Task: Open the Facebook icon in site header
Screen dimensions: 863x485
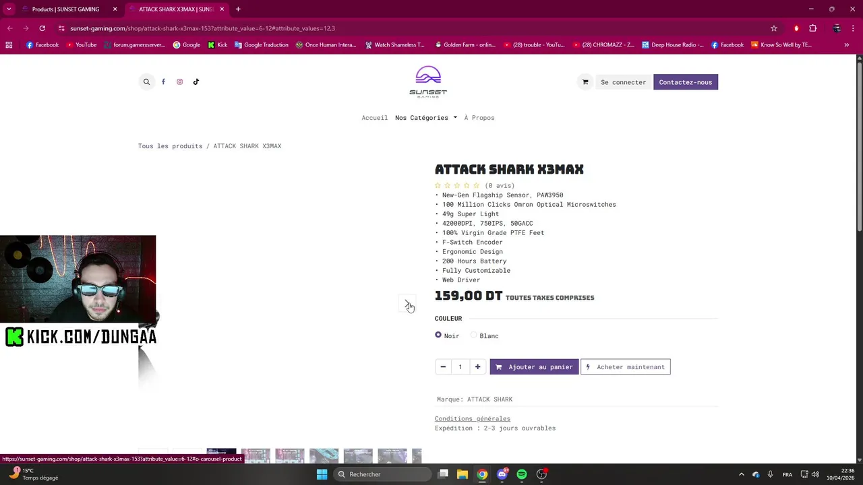Action: [163, 82]
